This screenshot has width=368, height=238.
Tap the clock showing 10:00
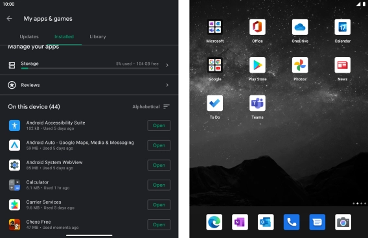click(x=8, y=4)
